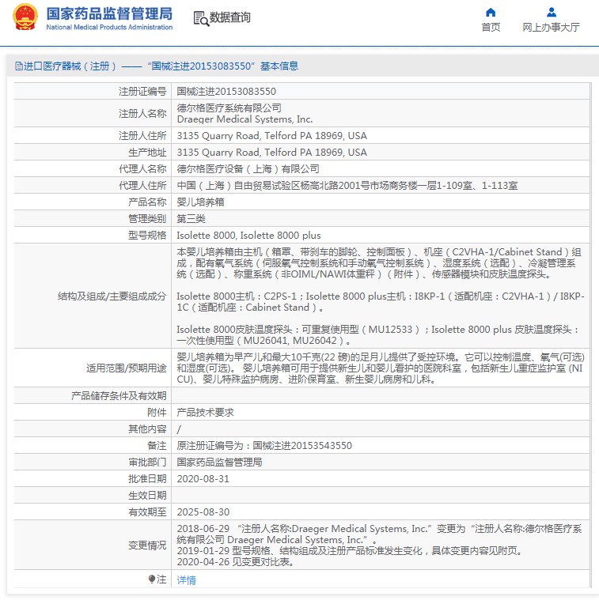Click the bulb icon next to 注

151,579
